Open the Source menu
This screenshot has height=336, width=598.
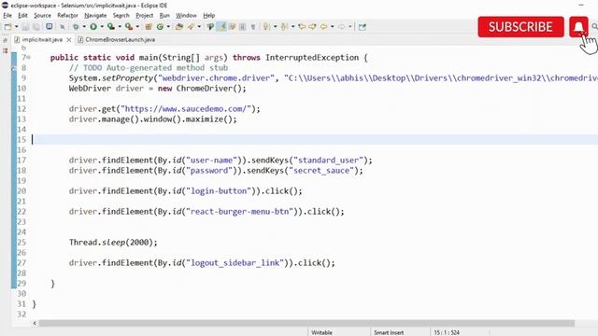click(42, 15)
